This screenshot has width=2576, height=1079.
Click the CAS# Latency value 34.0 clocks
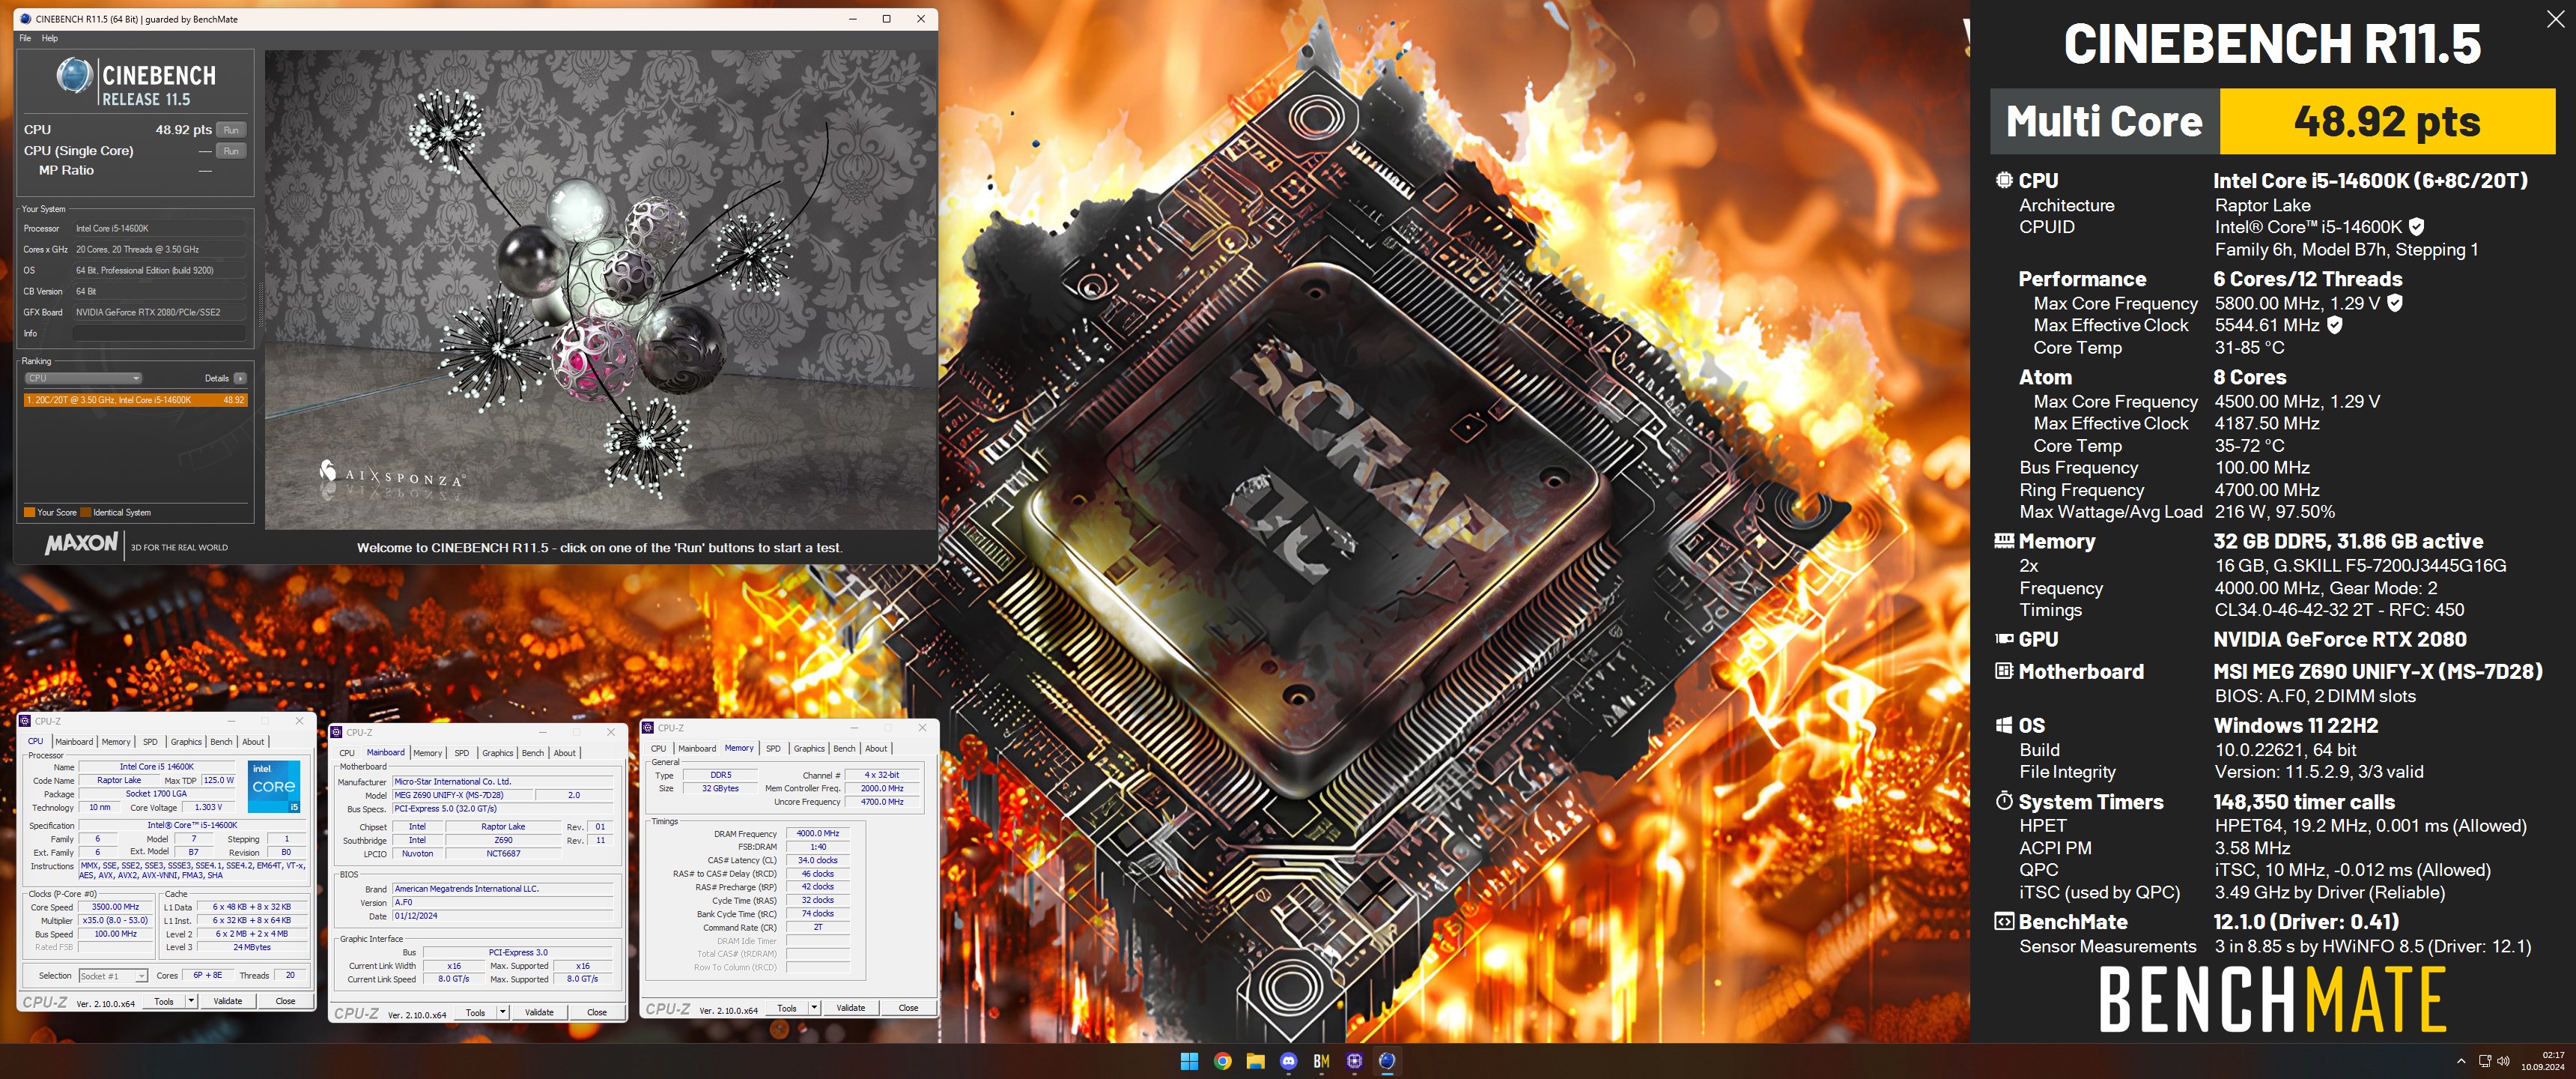click(x=818, y=859)
